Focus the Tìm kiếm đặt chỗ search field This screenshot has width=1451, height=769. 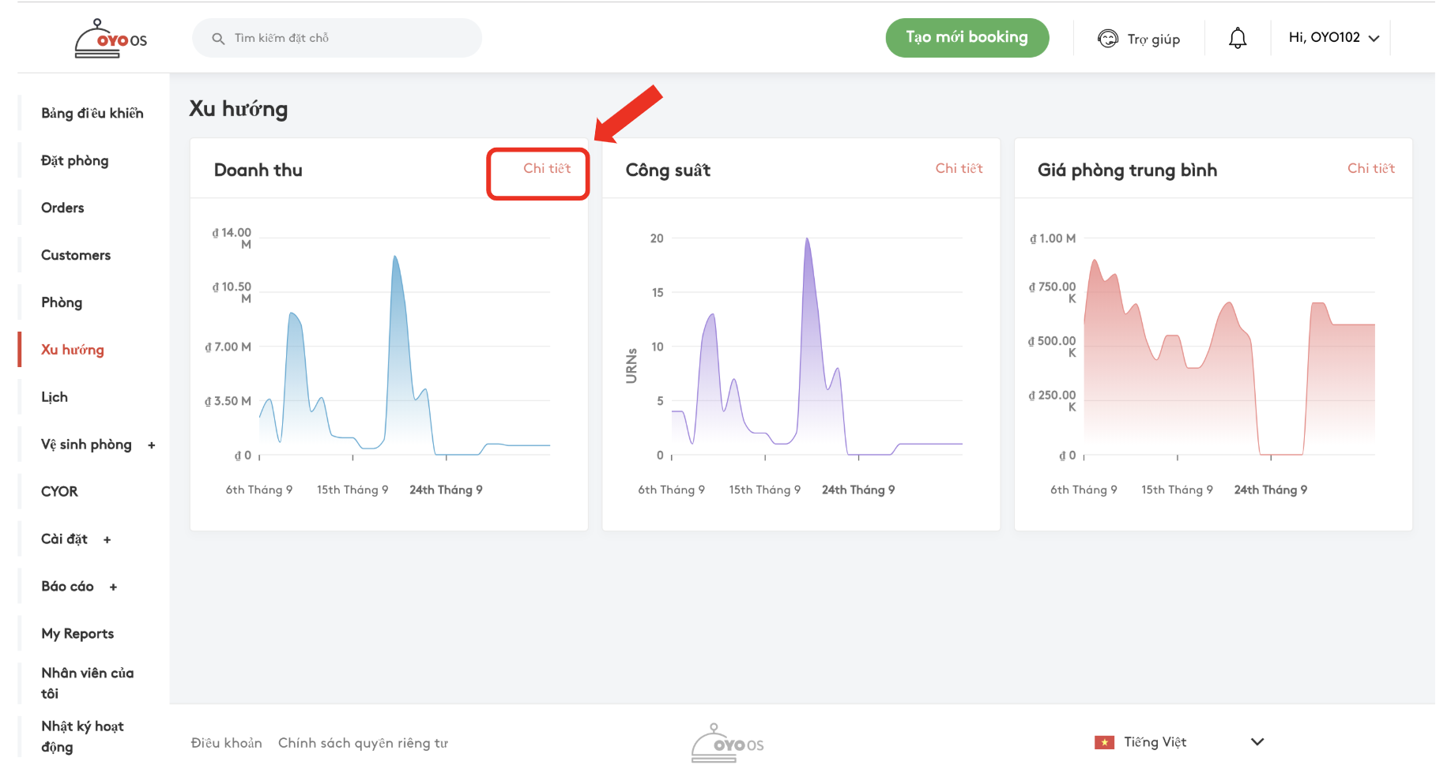[x=337, y=38]
